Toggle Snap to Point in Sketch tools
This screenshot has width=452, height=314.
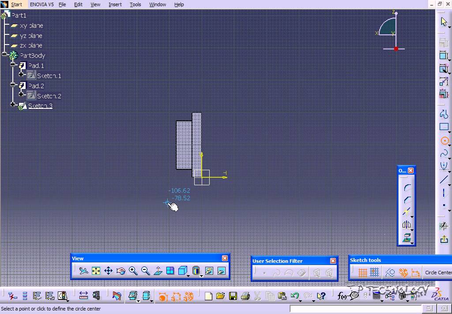374,272
